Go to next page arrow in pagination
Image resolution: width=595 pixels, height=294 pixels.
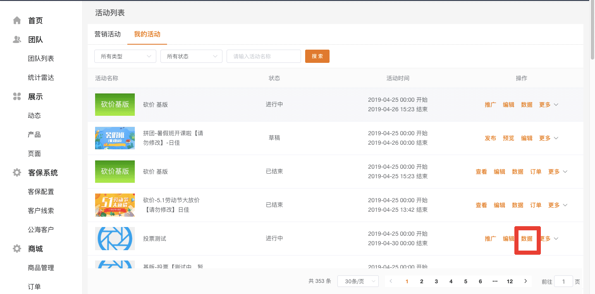click(526, 281)
